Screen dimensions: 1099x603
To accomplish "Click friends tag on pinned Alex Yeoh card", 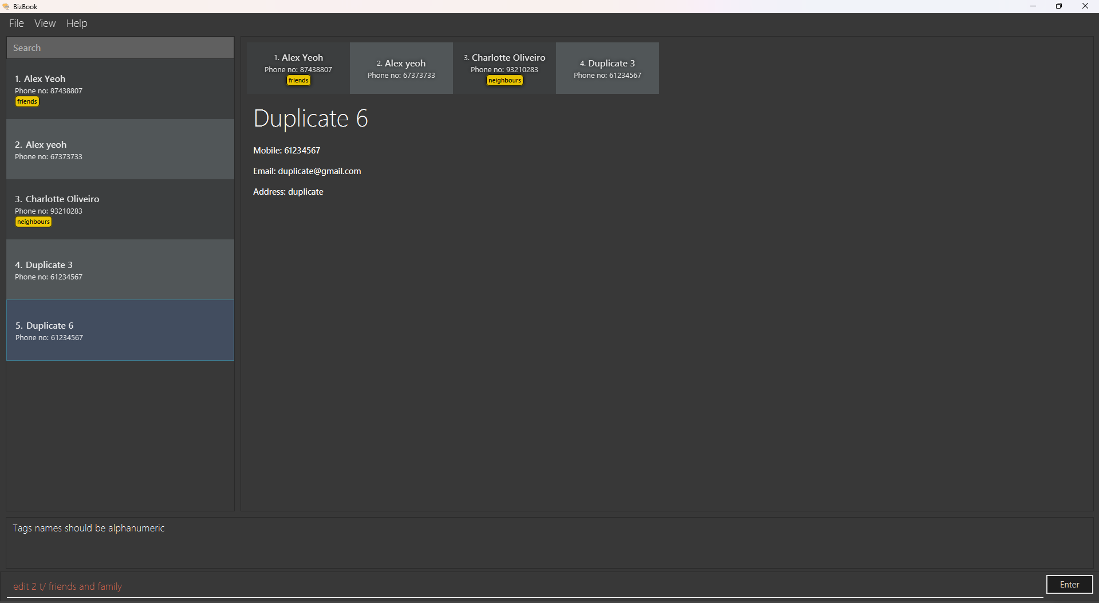I will (x=298, y=81).
